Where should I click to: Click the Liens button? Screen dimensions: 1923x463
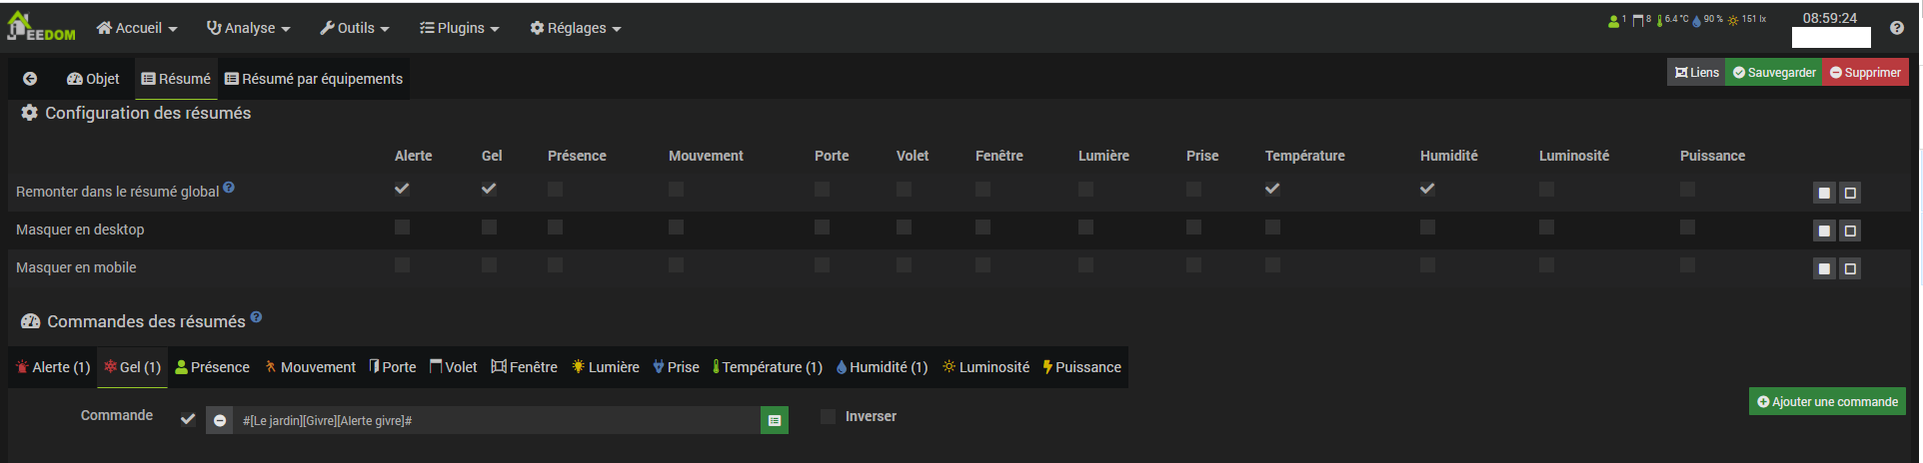tap(1696, 72)
